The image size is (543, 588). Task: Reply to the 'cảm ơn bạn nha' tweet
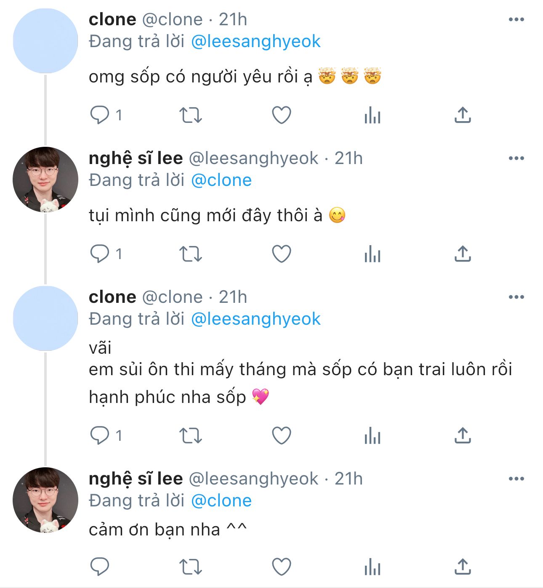pyautogui.click(x=100, y=567)
